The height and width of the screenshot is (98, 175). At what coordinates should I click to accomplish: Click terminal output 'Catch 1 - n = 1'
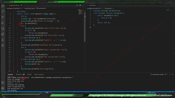click(13, 83)
